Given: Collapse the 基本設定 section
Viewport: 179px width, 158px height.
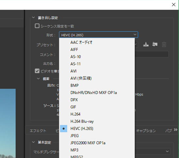Looking at the screenshot, I should (x=33, y=142).
